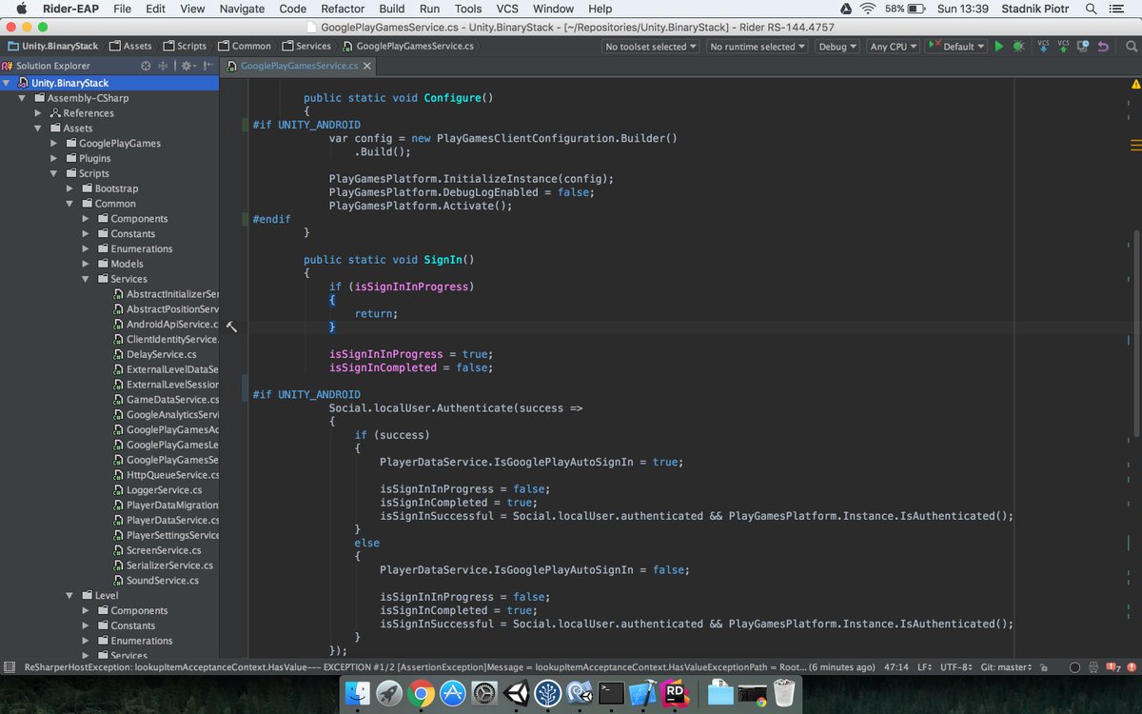Open App Store from the Dock
Viewport: 1142px width, 714px height.
[454, 693]
